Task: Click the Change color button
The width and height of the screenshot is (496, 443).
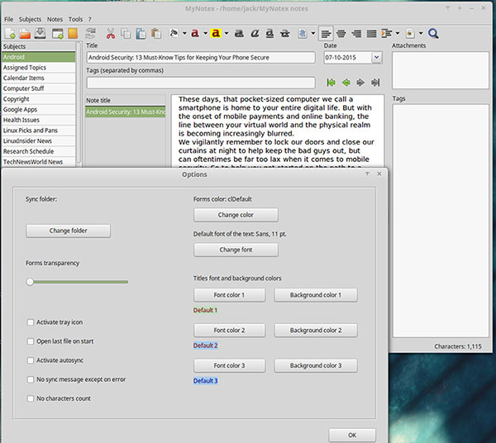Action: coord(236,215)
